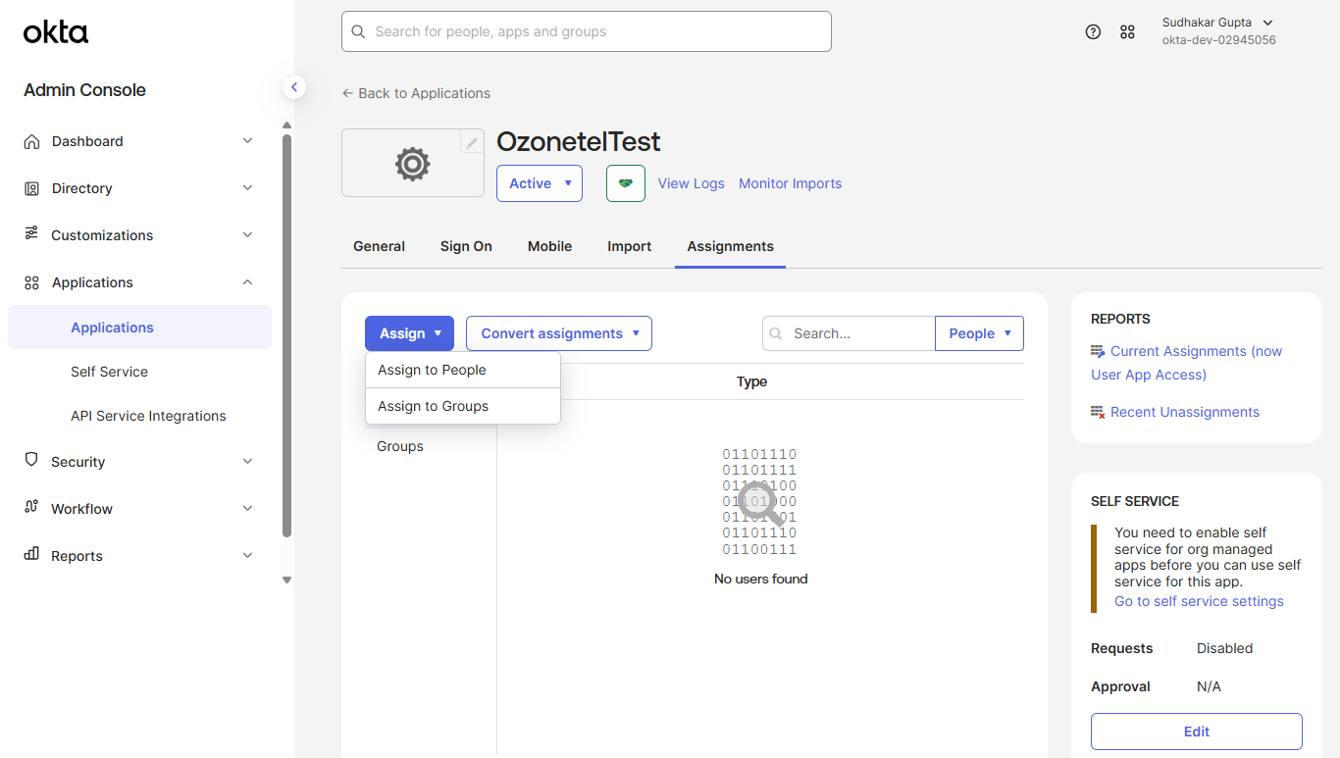Open Recent Unassignments link

(x=1185, y=412)
